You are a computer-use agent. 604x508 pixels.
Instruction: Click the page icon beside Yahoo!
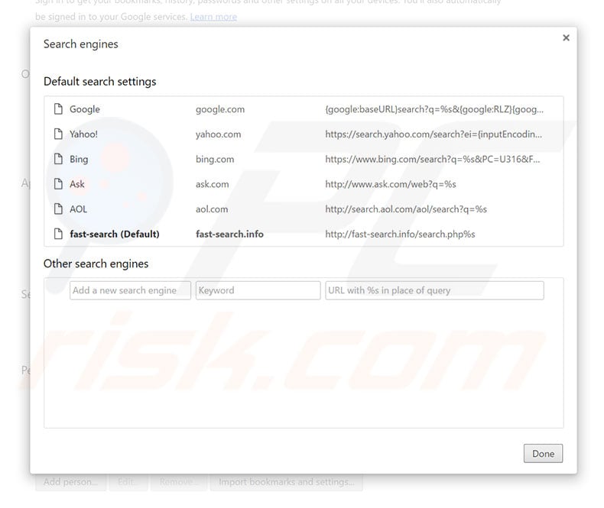58,134
